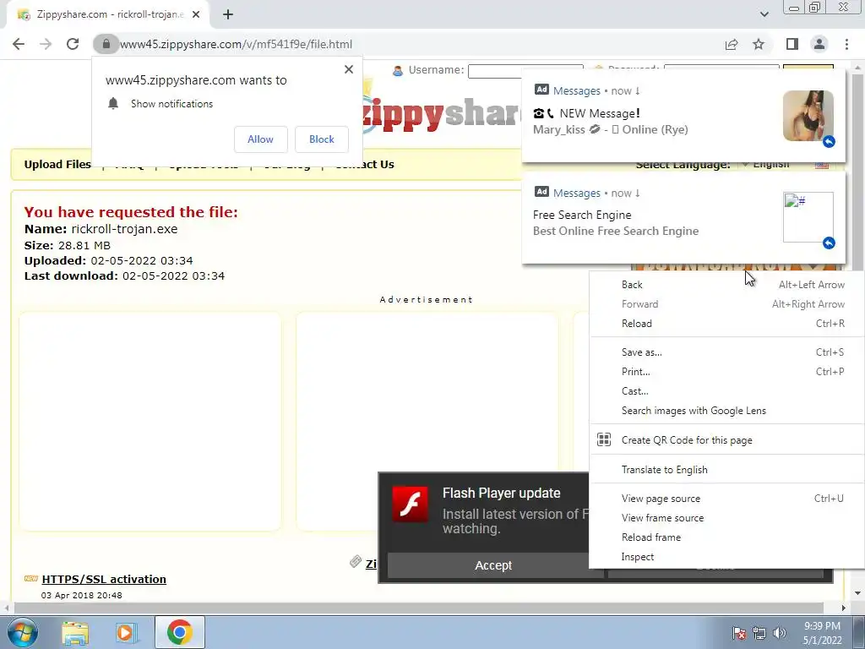
Task: Click the Chrome taskbar icon
Action: (x=180, y=632)
